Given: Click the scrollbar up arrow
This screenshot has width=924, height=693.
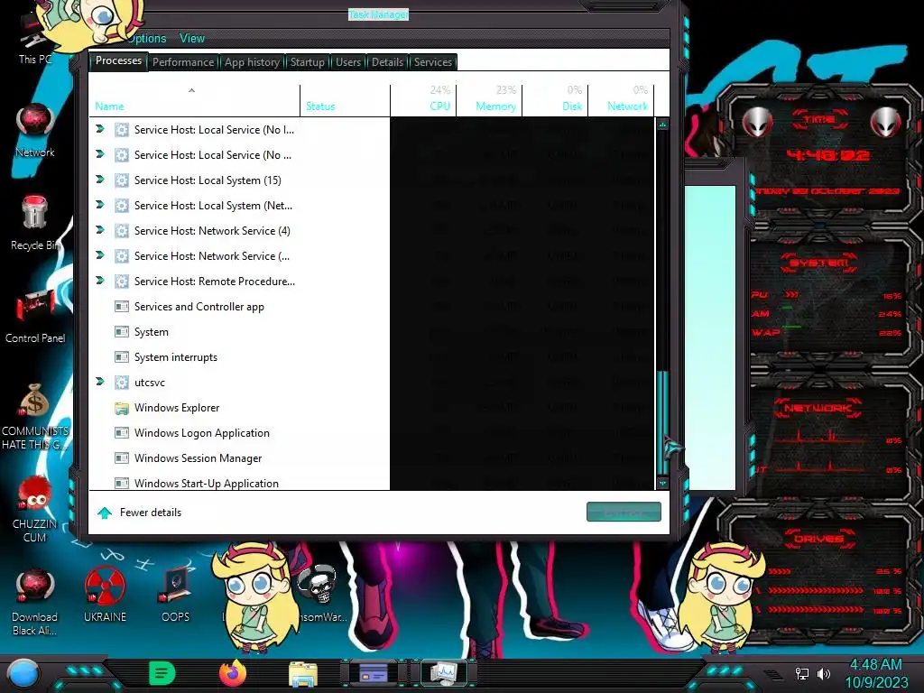Looking at the screenshot, I should pyautogui.click(x=663, y=125).
